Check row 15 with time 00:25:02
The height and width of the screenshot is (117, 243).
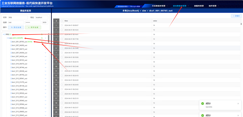(62, 89)
